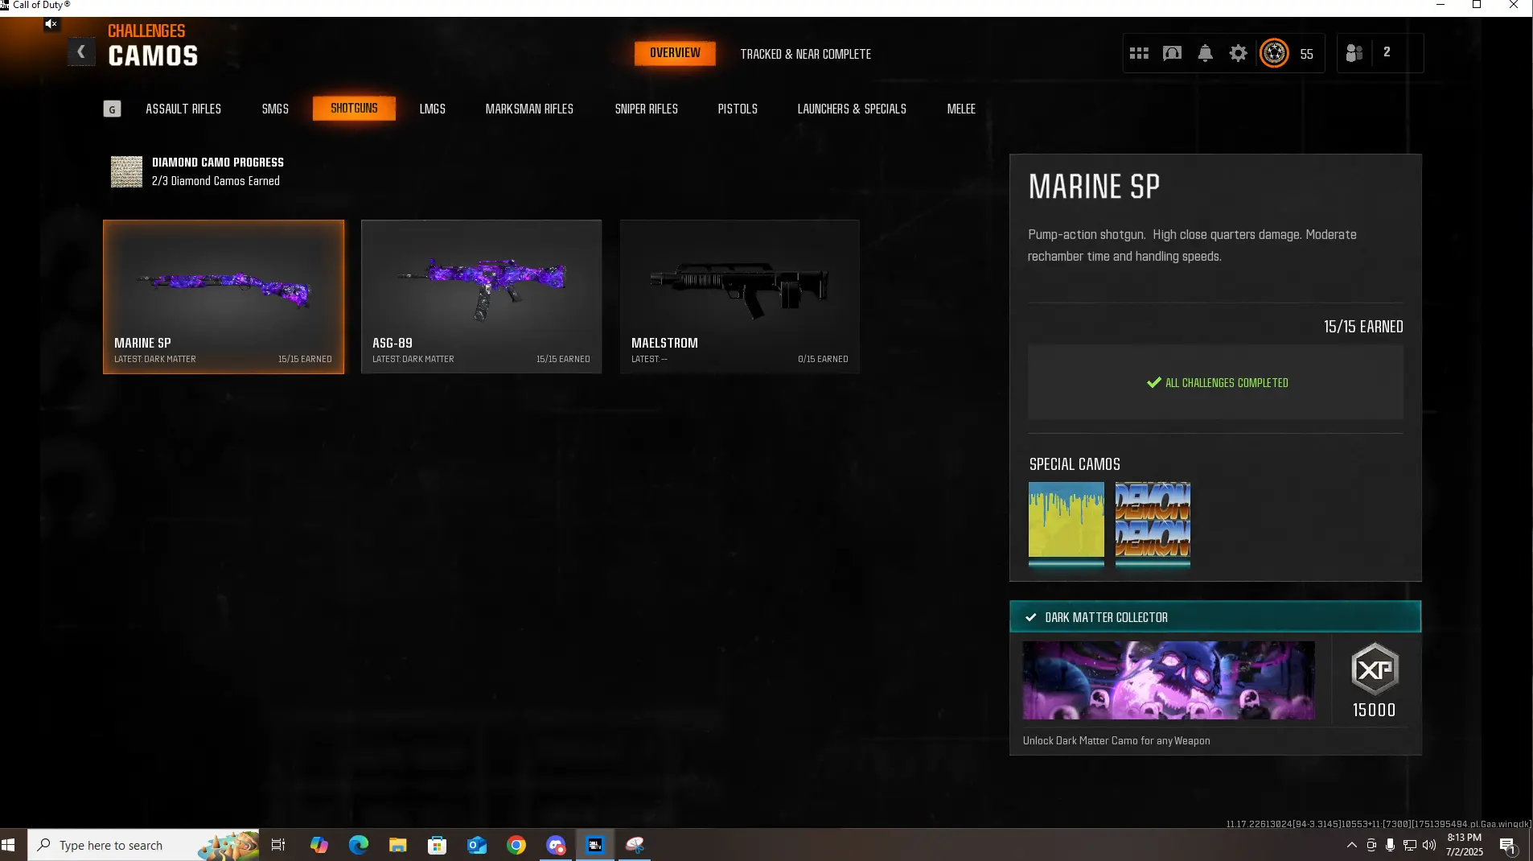Click the icon between grid and bell
Image resolution: width=1533 pixels, height=861 pixels.
click(x=1172, y=53)
